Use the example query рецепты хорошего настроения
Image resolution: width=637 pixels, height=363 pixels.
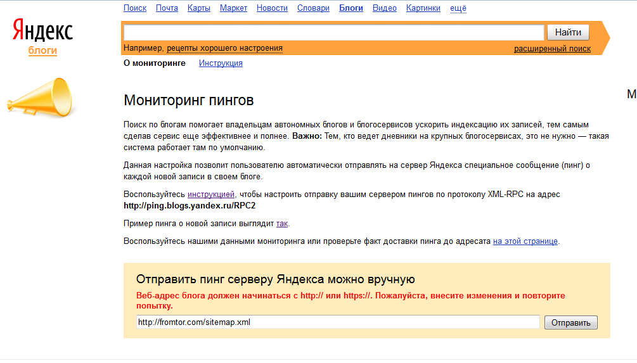(224, 48)
